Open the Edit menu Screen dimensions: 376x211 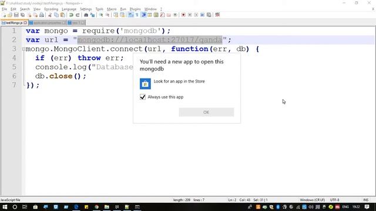coord(14,9)
